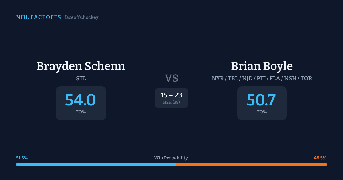This screenshot has width=343, height=180.
Task: Click the STL team abbreviation
Action: coord(81,78)
